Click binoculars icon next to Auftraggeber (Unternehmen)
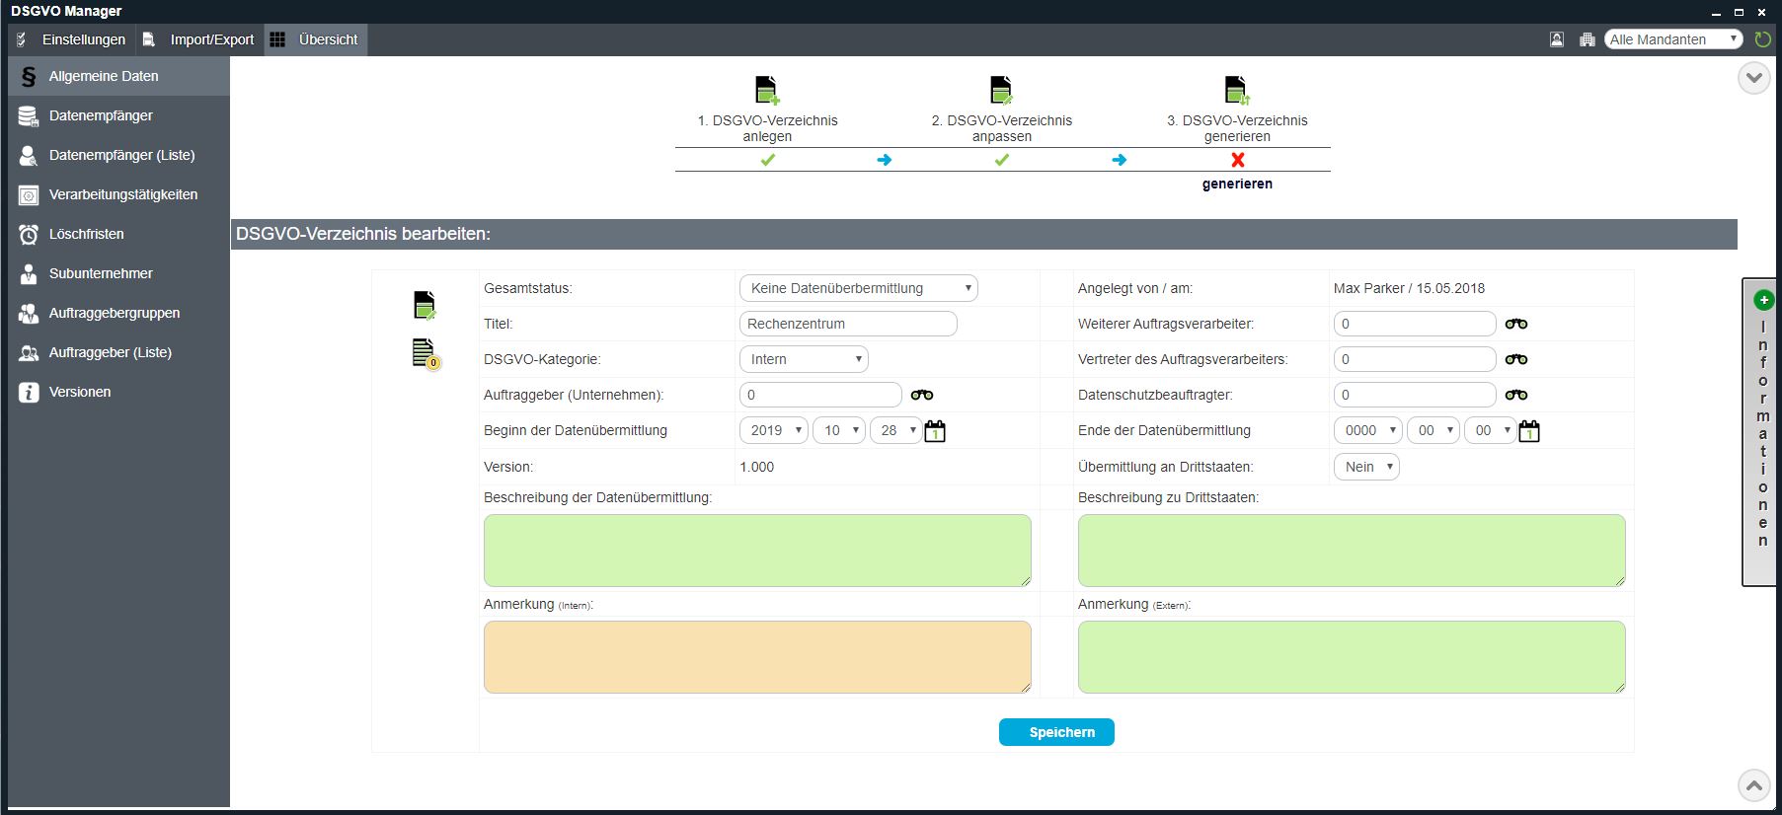This screenshot has width=1782, height=815. click(921, 395)
